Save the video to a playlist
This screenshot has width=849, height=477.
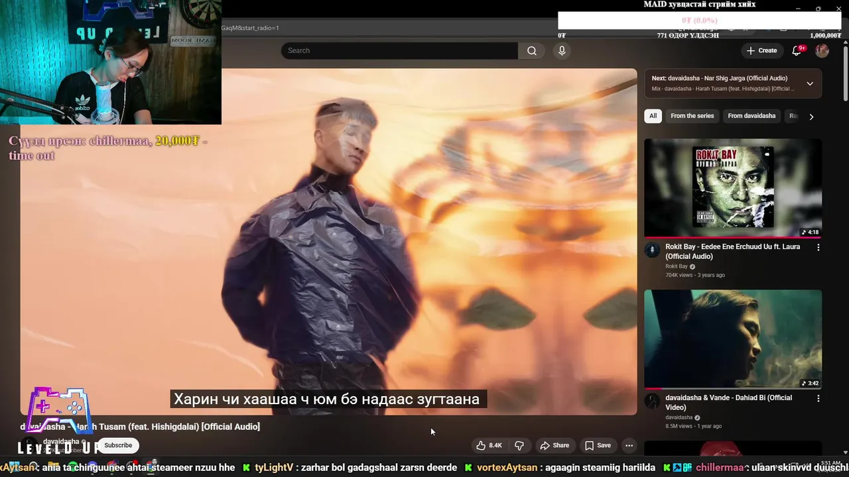(598, 445)
